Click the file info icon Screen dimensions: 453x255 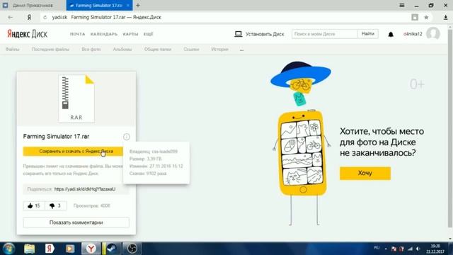click(x=126, y=137)
